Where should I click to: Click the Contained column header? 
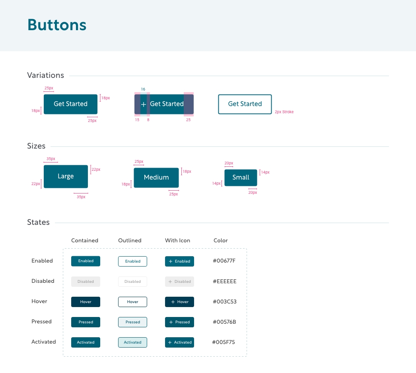pos(85,240)
